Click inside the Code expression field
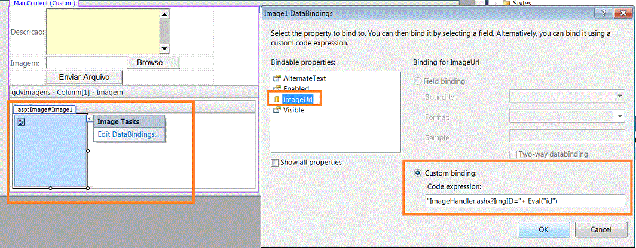Screen dimensions: 636x248 point(524,201)
